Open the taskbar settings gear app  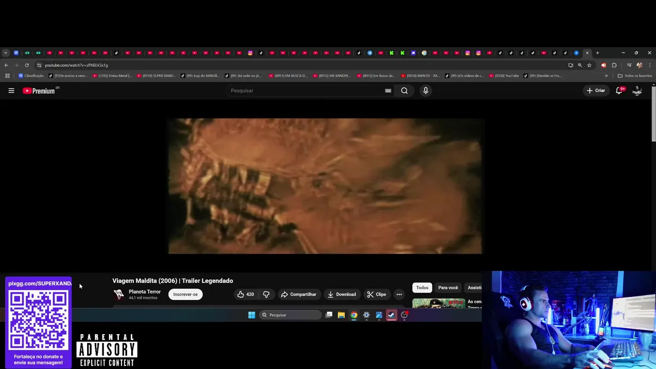point(366,315)
